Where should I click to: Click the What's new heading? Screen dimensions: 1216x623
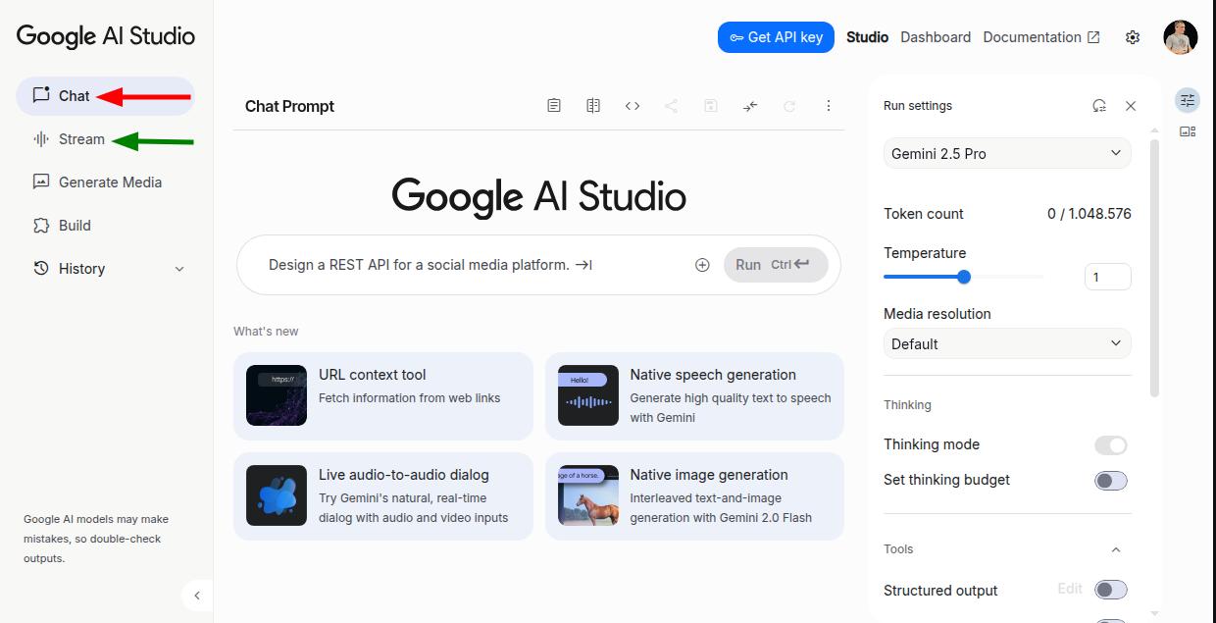(x=266, y=332)
